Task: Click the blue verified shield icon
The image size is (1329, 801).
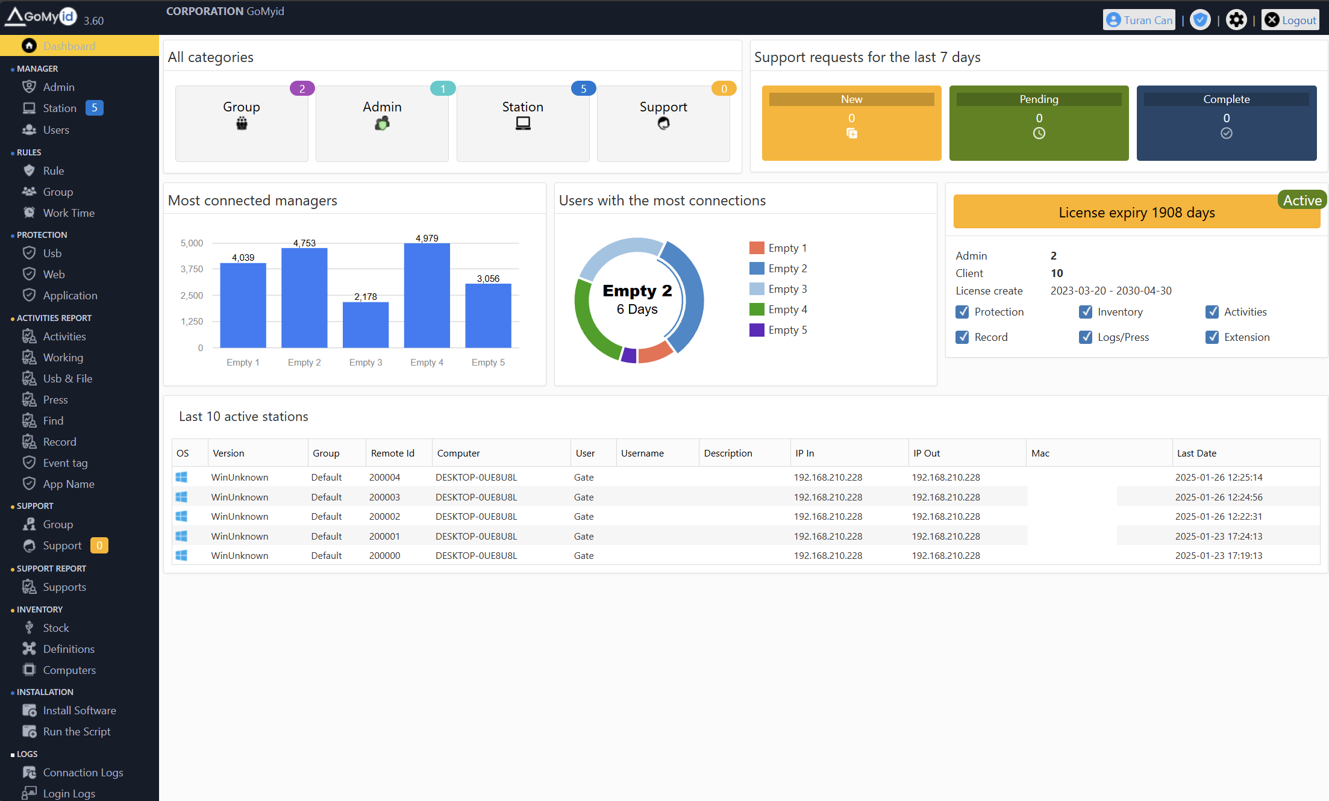Action: click(1200, 20)
